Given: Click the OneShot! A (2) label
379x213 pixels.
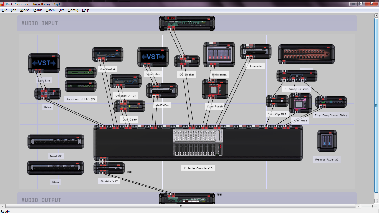Looking at the screenshot, I should pyautogui.click(x=126, y=96).
